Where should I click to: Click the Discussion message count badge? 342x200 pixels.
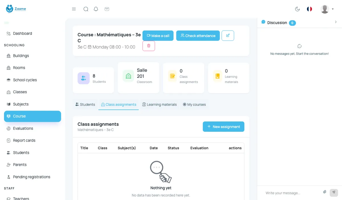click(292, 23)
